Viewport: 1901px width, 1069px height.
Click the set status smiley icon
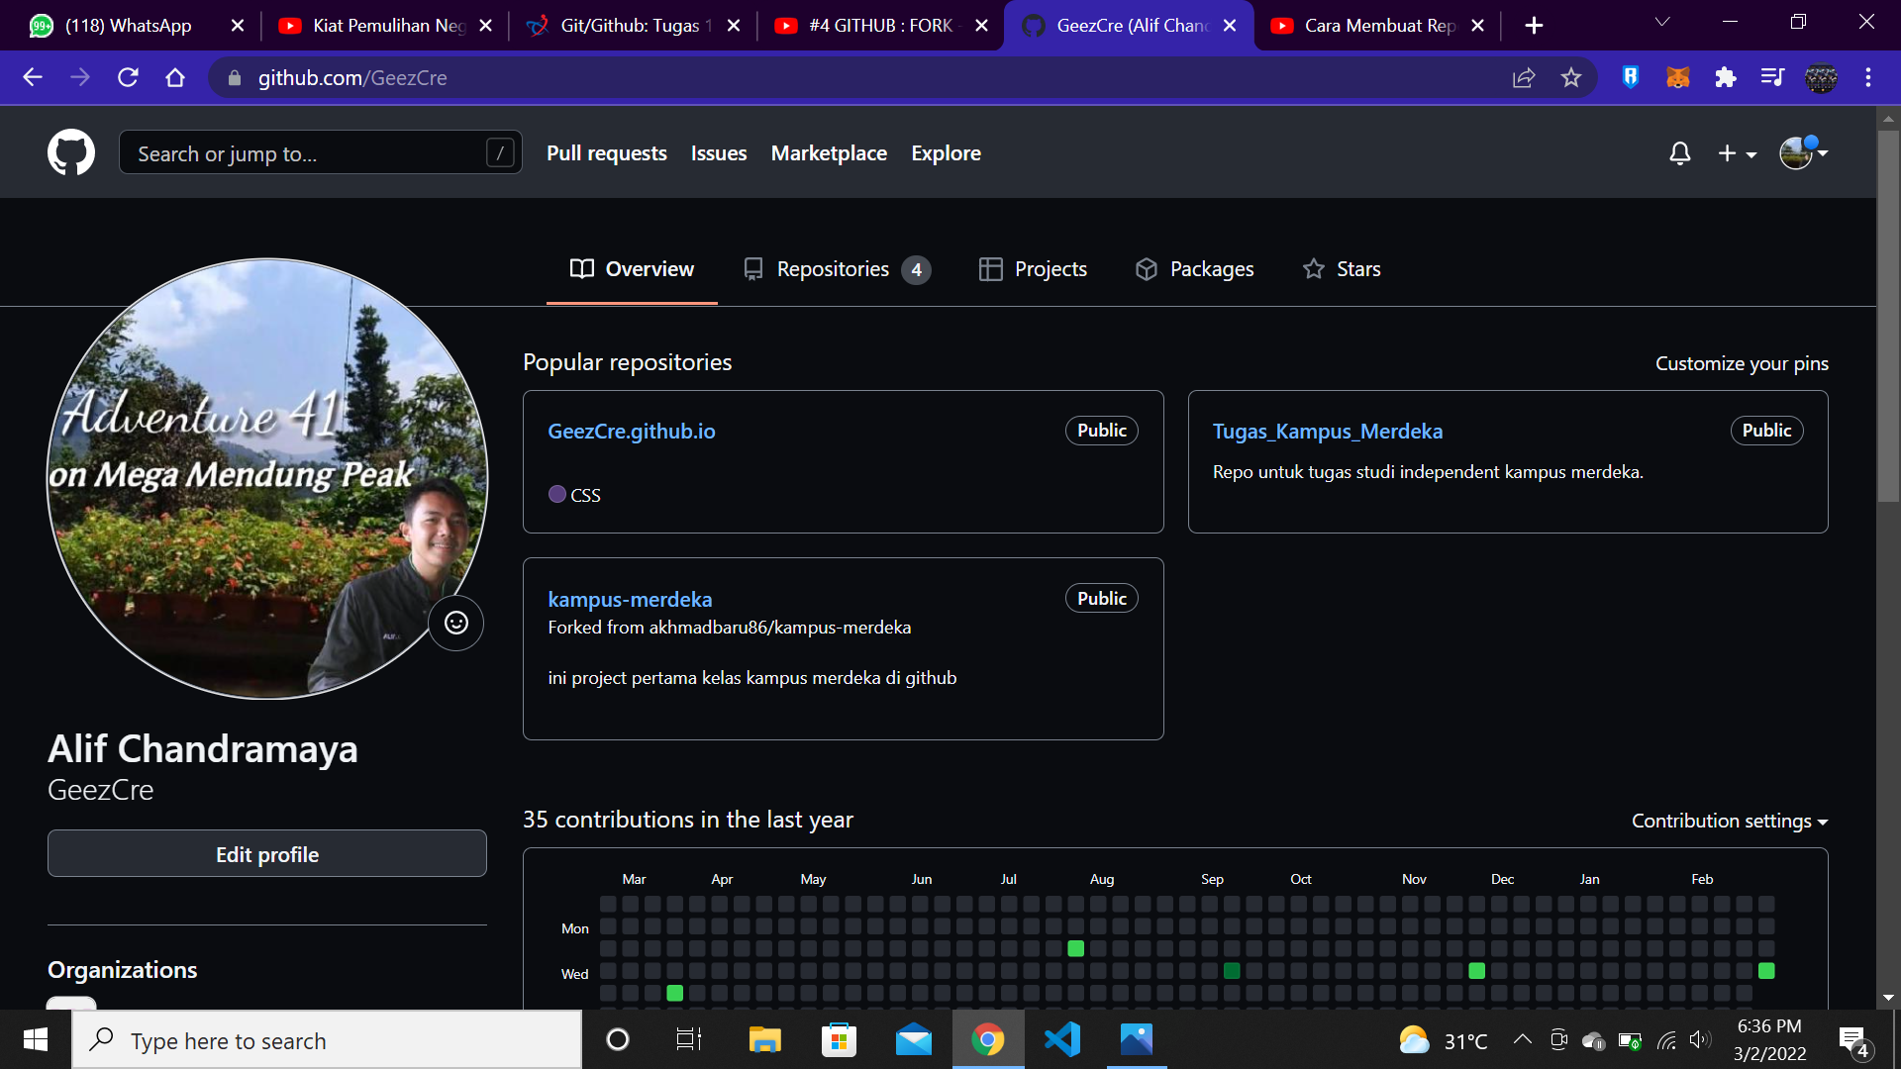pyautogui.click(x=455, y=623)
